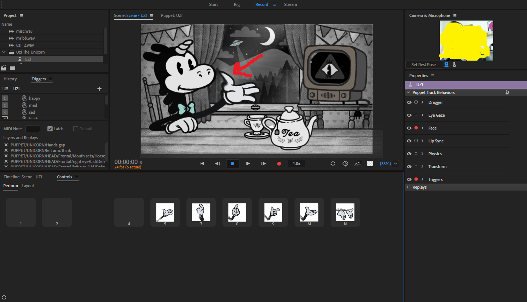Screen dimensions: 527x302
Task: Click the stream output icon
Action: [x=358, y=164]
